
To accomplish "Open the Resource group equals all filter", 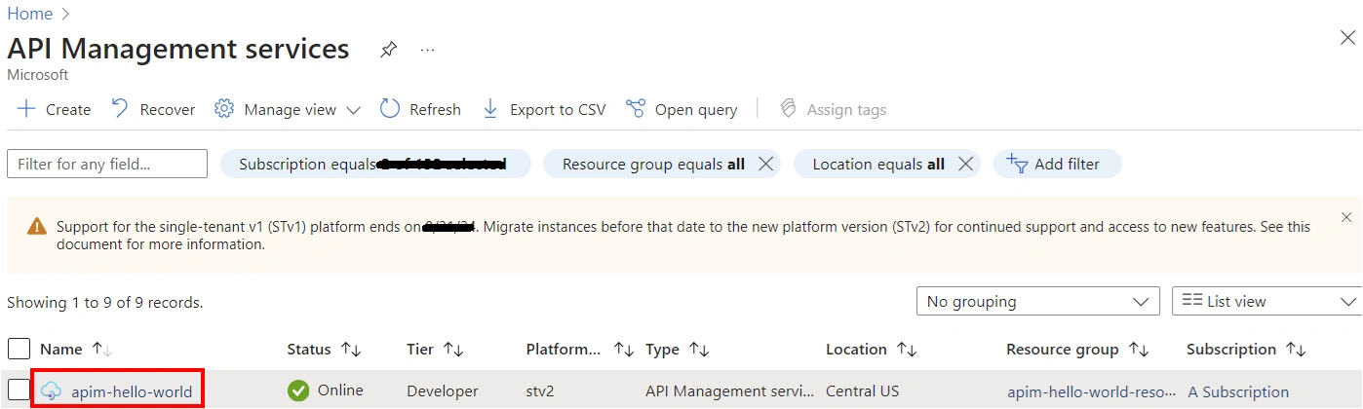I will pyautogui.click(x=653, y=164).
